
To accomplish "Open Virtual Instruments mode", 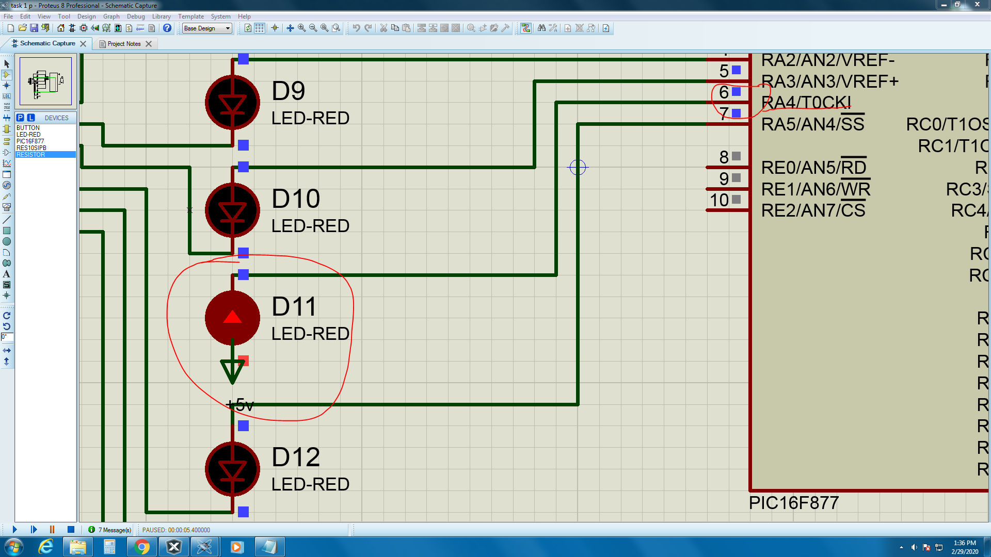I will pos(7,207).
